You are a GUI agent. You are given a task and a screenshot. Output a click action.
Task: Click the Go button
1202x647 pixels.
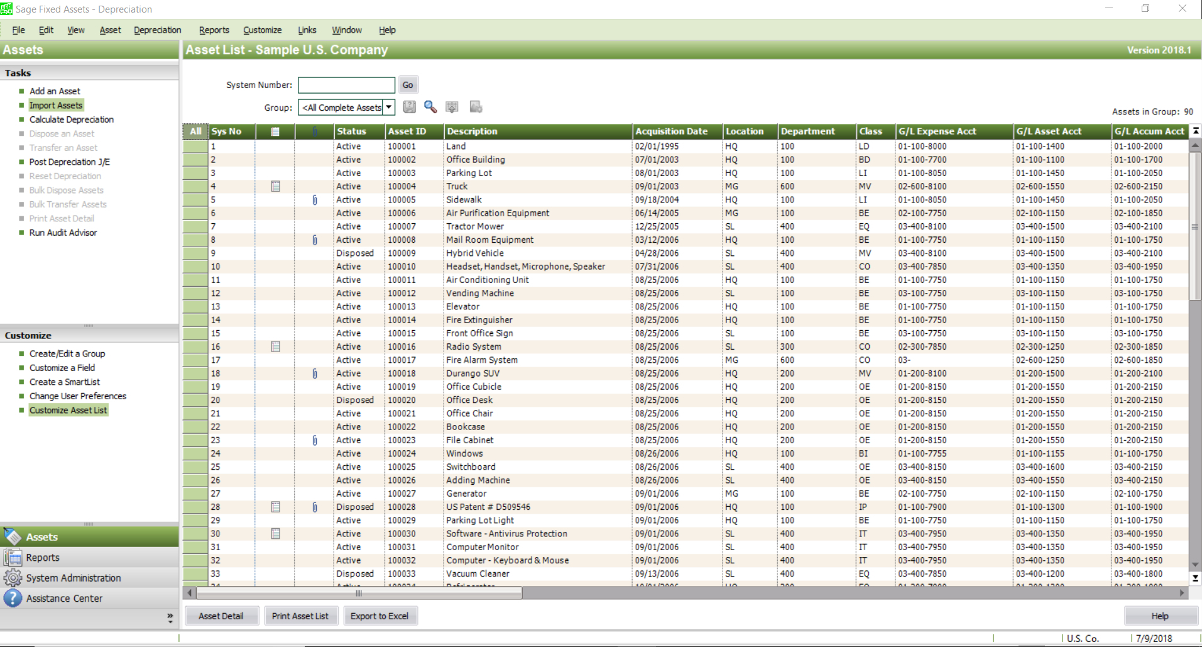(408, 85)
